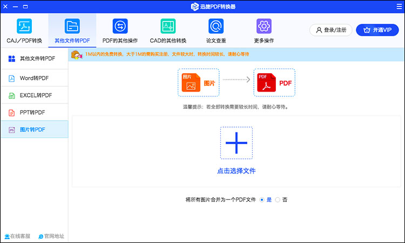Open the CAJ/PDF转换 toolbar icon
405x243 pixels.
(24, 26)
